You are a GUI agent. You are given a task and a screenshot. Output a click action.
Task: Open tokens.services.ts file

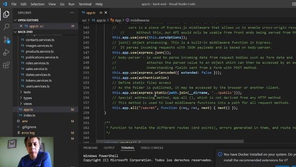click(39, 80)
